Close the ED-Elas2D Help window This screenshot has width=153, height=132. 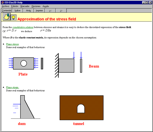tap(150, 3)
